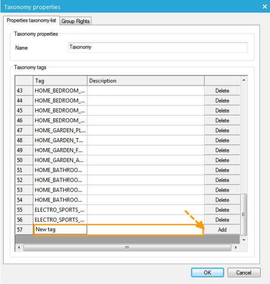Click the Add button for row 57
The image size is (270, 284).
222,230
